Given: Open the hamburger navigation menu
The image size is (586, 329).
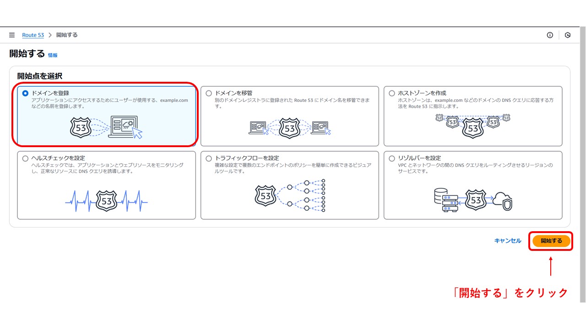Looking at the screenshot, I should point(12,35).
